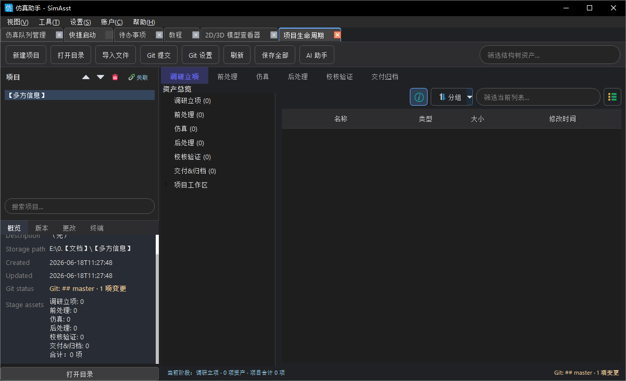Switch to the 待办事项 tab
Image resolution: width=626 pixels, height=381 pixels.
[132, 35]
